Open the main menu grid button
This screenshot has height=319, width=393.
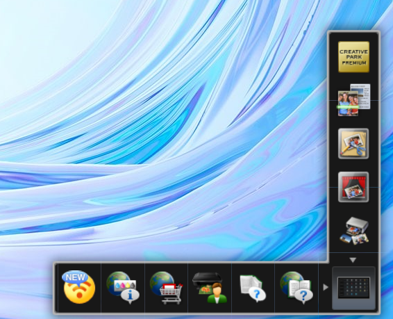click(x=353, y=288)
